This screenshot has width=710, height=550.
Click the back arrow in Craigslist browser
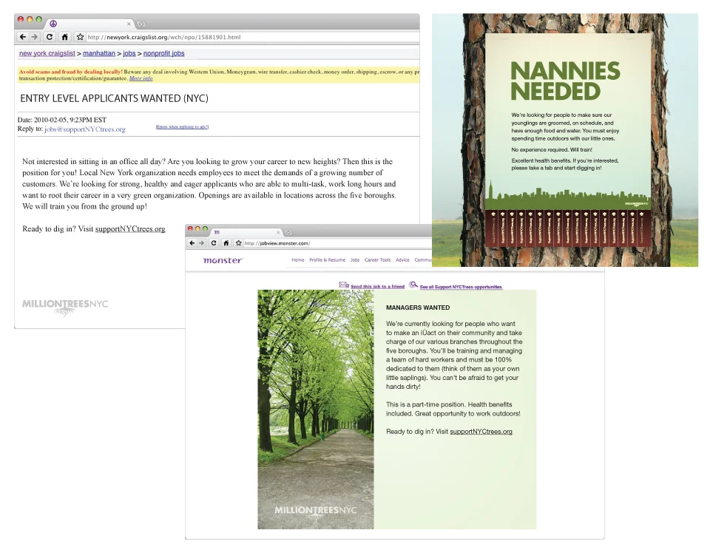23,37
